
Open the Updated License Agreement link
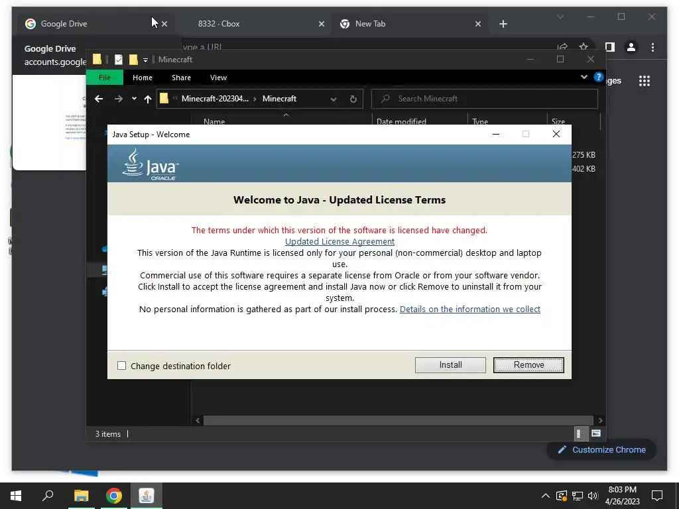[339, 241]
